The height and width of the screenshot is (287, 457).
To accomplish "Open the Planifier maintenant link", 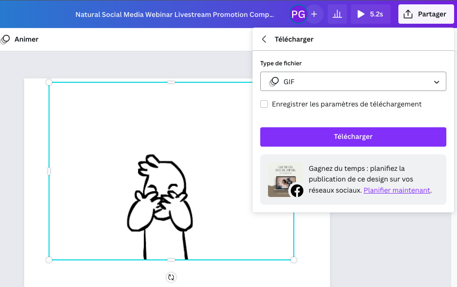I will (397, 190).
